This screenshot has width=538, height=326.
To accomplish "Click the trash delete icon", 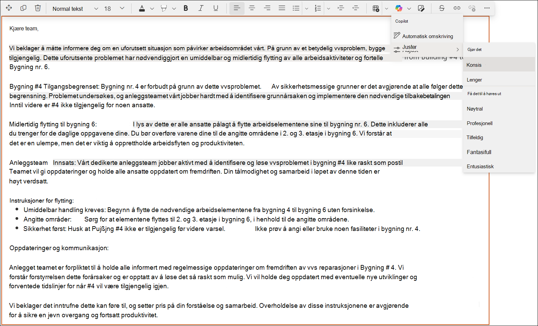I will pos(38,8).
